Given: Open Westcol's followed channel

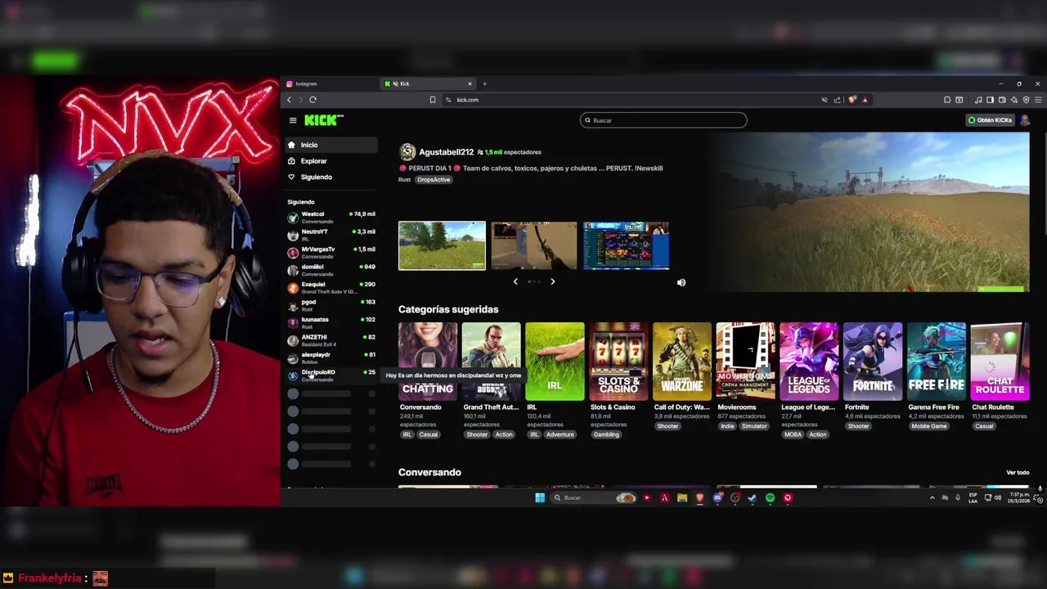Looking at the screenshot, I should click(331, 218).
